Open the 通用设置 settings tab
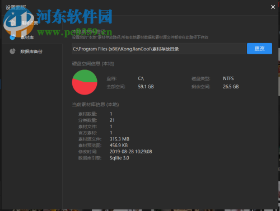 (32, 23)
